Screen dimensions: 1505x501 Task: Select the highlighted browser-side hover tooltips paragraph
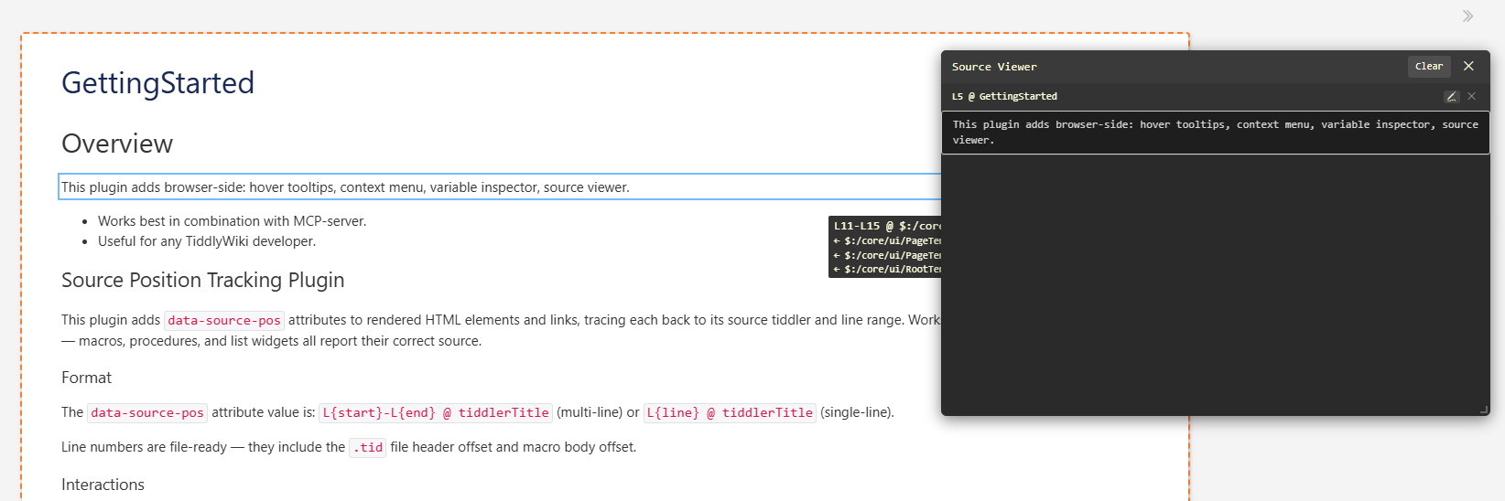tap(345, 187)
